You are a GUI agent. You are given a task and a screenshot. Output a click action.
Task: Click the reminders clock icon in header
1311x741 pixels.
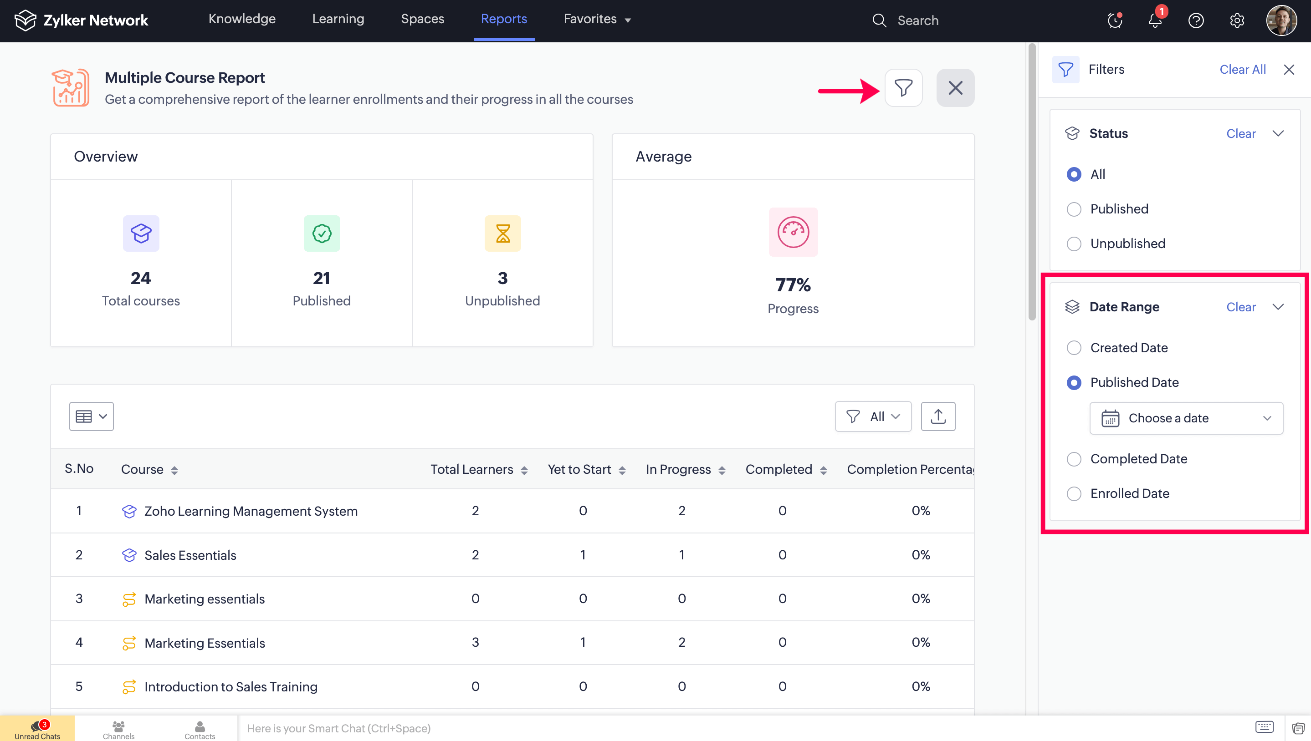[x=1114, y=20]
